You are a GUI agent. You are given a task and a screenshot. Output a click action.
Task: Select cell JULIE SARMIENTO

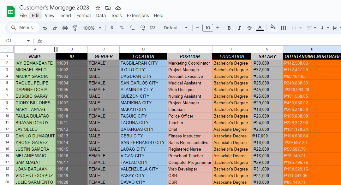click(x=35, y=182)
